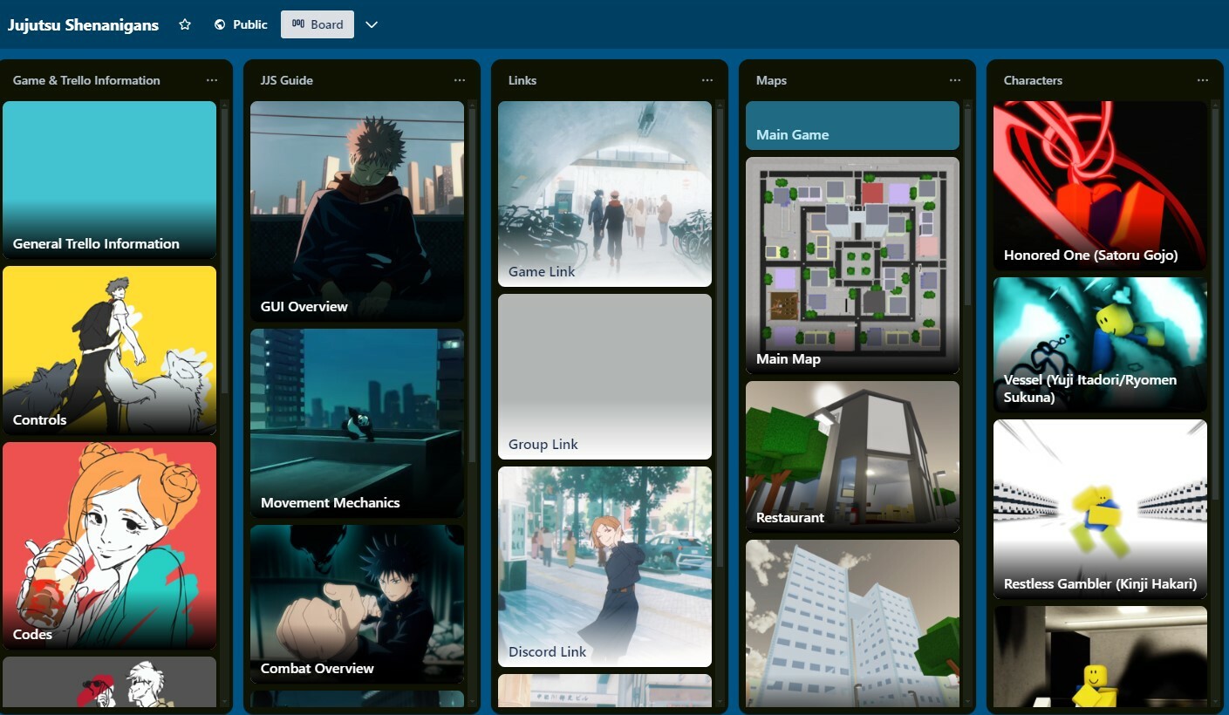Open Links list actions menu

point(707,80)
